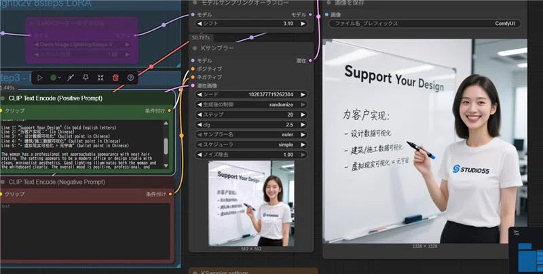Select next scheduler with スケジューラ right arrow
The height and width of the screenshot is (274, 543).
pyautogui.click(x=303, y=144)
